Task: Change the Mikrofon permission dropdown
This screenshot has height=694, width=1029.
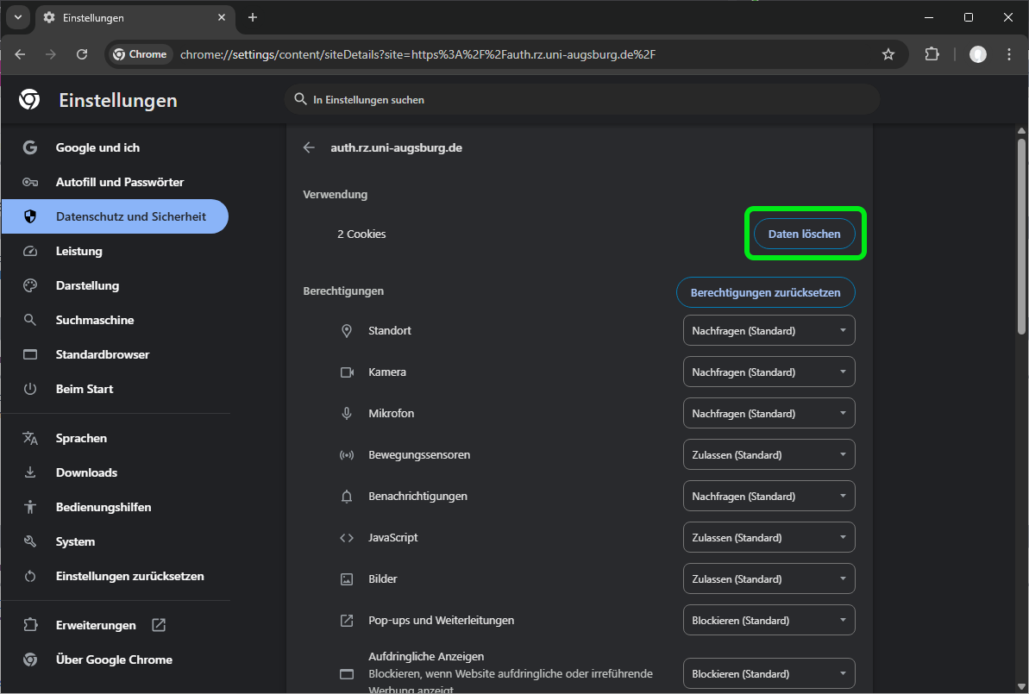Action: [x=769, y=414]
